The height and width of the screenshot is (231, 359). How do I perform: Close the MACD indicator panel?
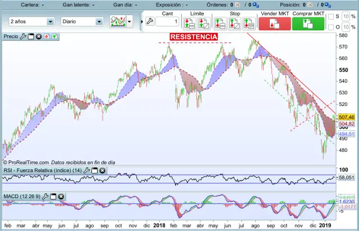(x=61, y=197)
